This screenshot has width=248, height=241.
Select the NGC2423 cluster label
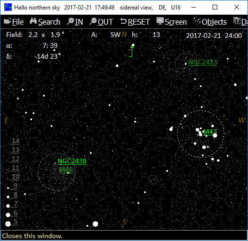click(203, 62)
